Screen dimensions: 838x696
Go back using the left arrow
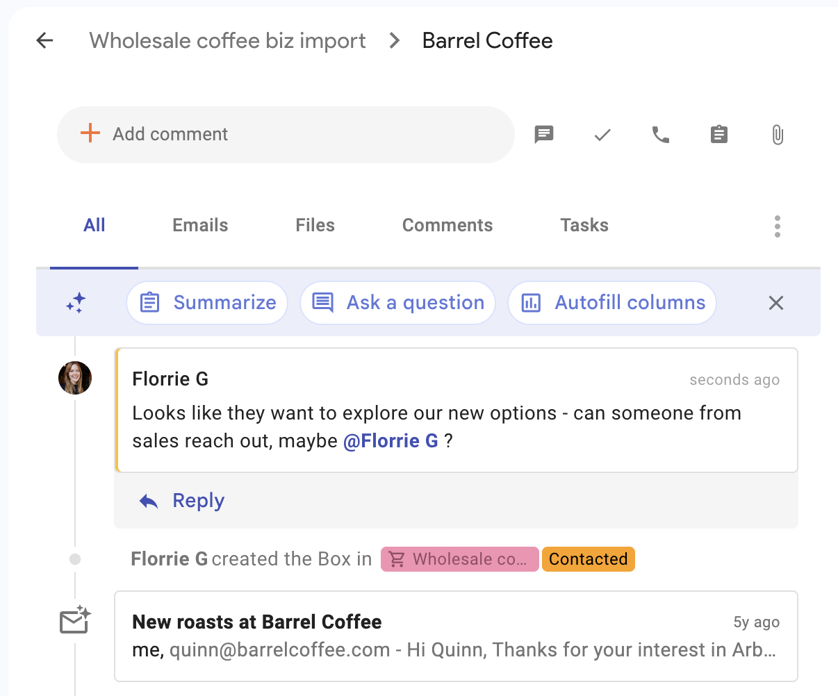(45, 41)
